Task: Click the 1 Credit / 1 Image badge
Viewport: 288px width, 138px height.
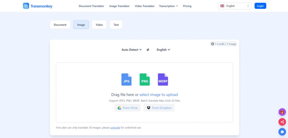Action: pyautogui.click(x=224, y=44)
